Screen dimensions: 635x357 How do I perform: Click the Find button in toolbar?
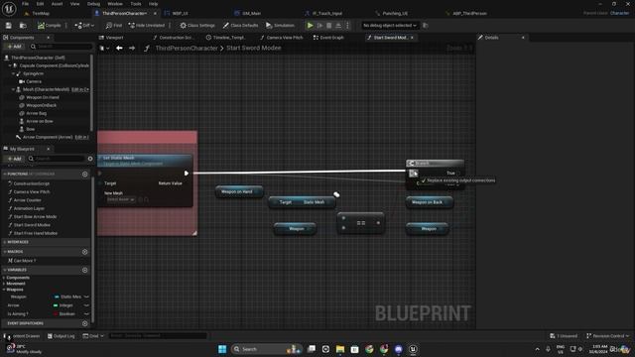(114, 26)
